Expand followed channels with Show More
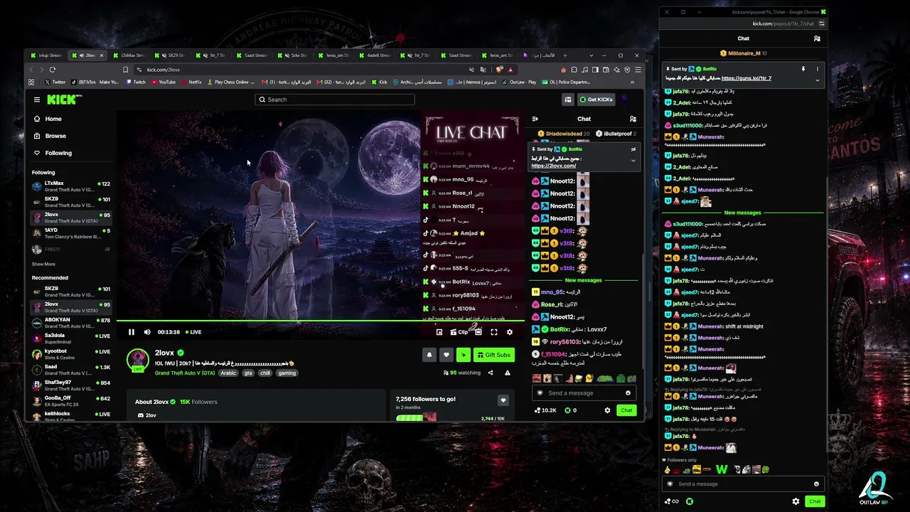The image size is (910, 512). [43, 264]
